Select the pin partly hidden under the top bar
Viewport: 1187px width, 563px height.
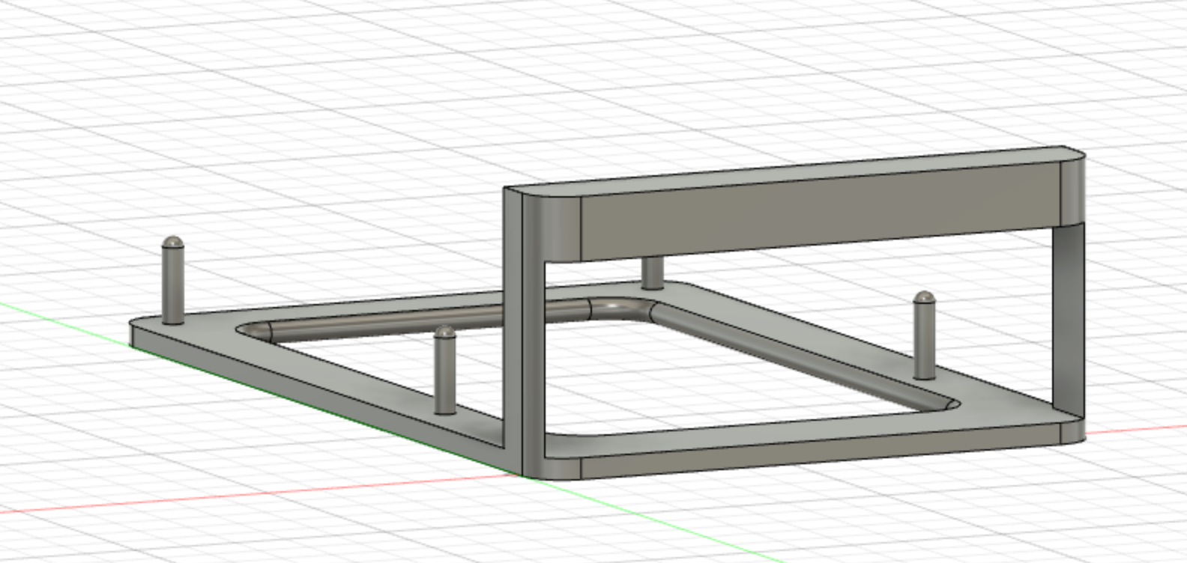click(x=652, y=273)
